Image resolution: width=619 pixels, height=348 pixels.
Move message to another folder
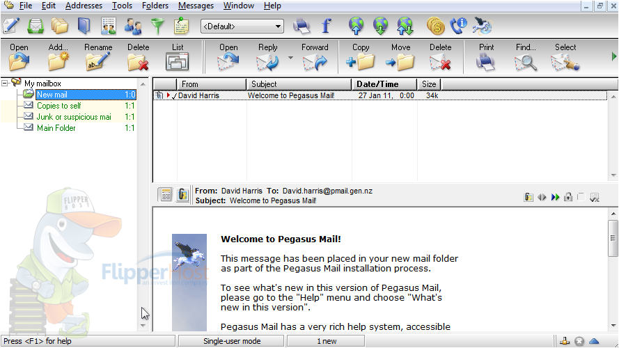coord(400,57)
